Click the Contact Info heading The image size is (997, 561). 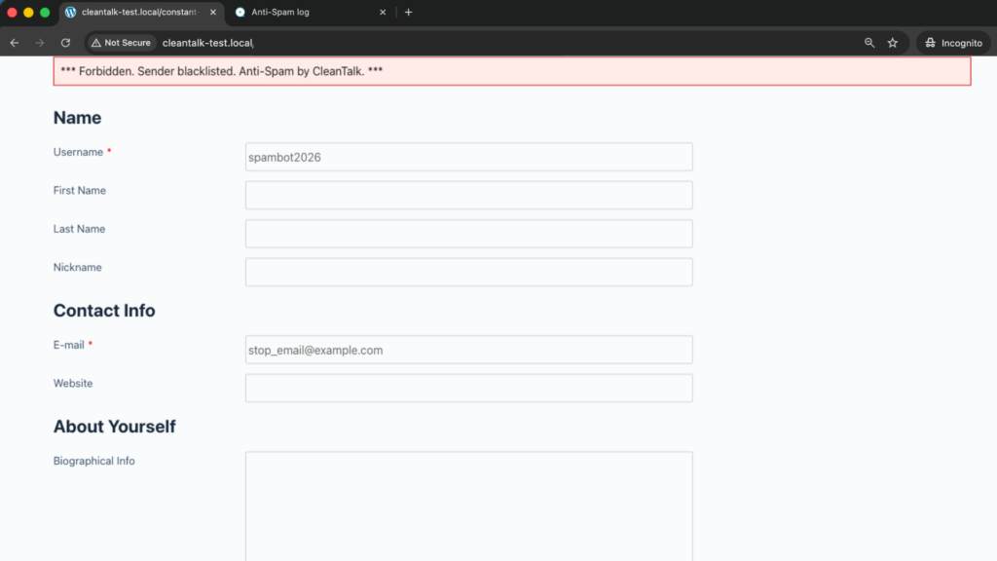pos(104,311)
